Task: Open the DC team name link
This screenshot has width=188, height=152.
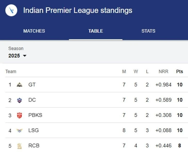Action: (32, 100)
